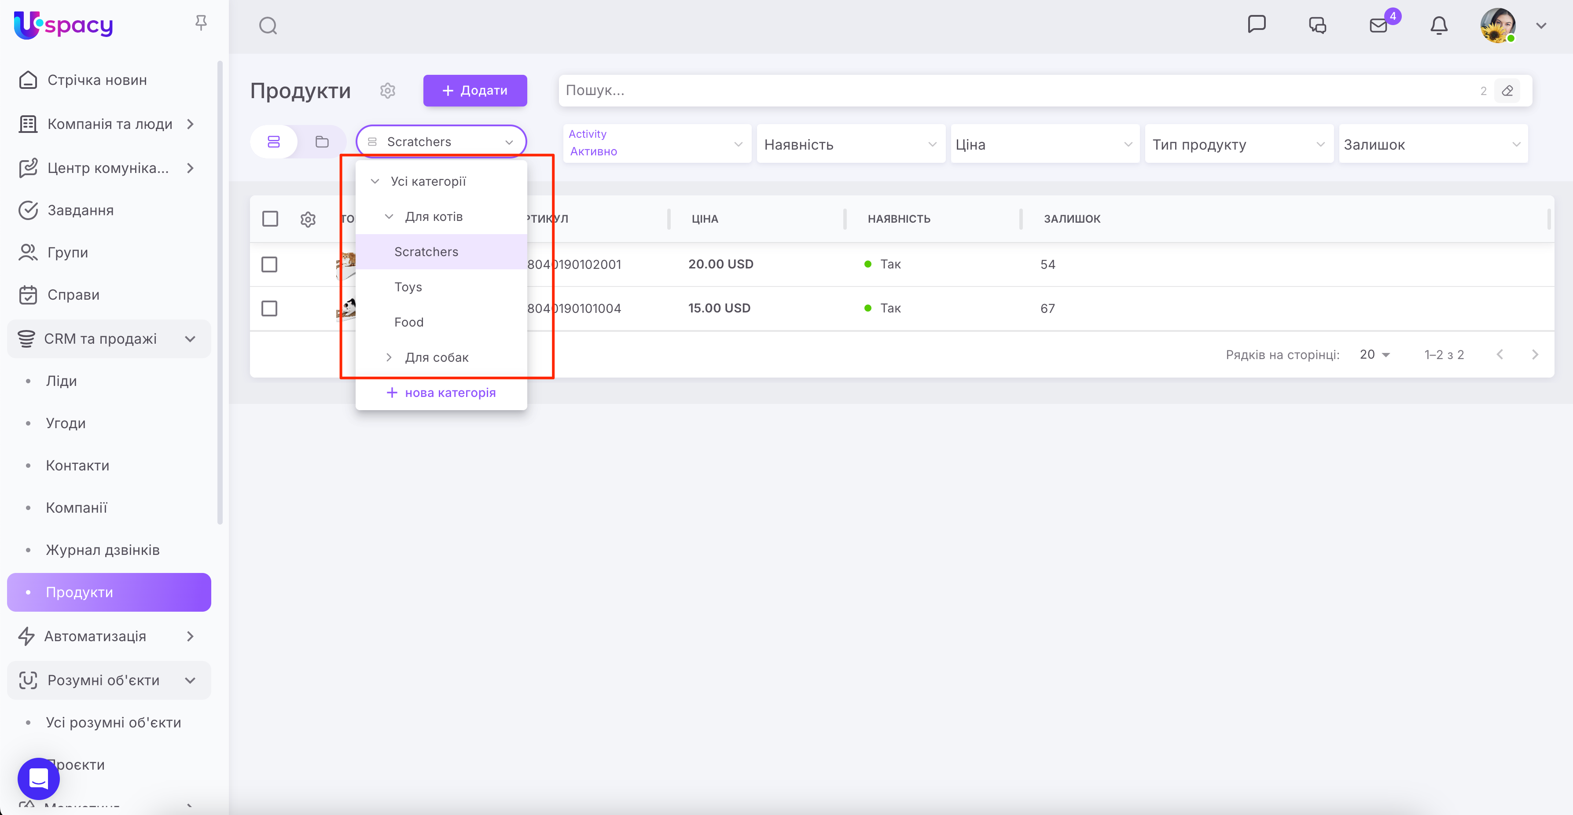
Task: Open Products settings gear next to title
Action: pos(388,90)
